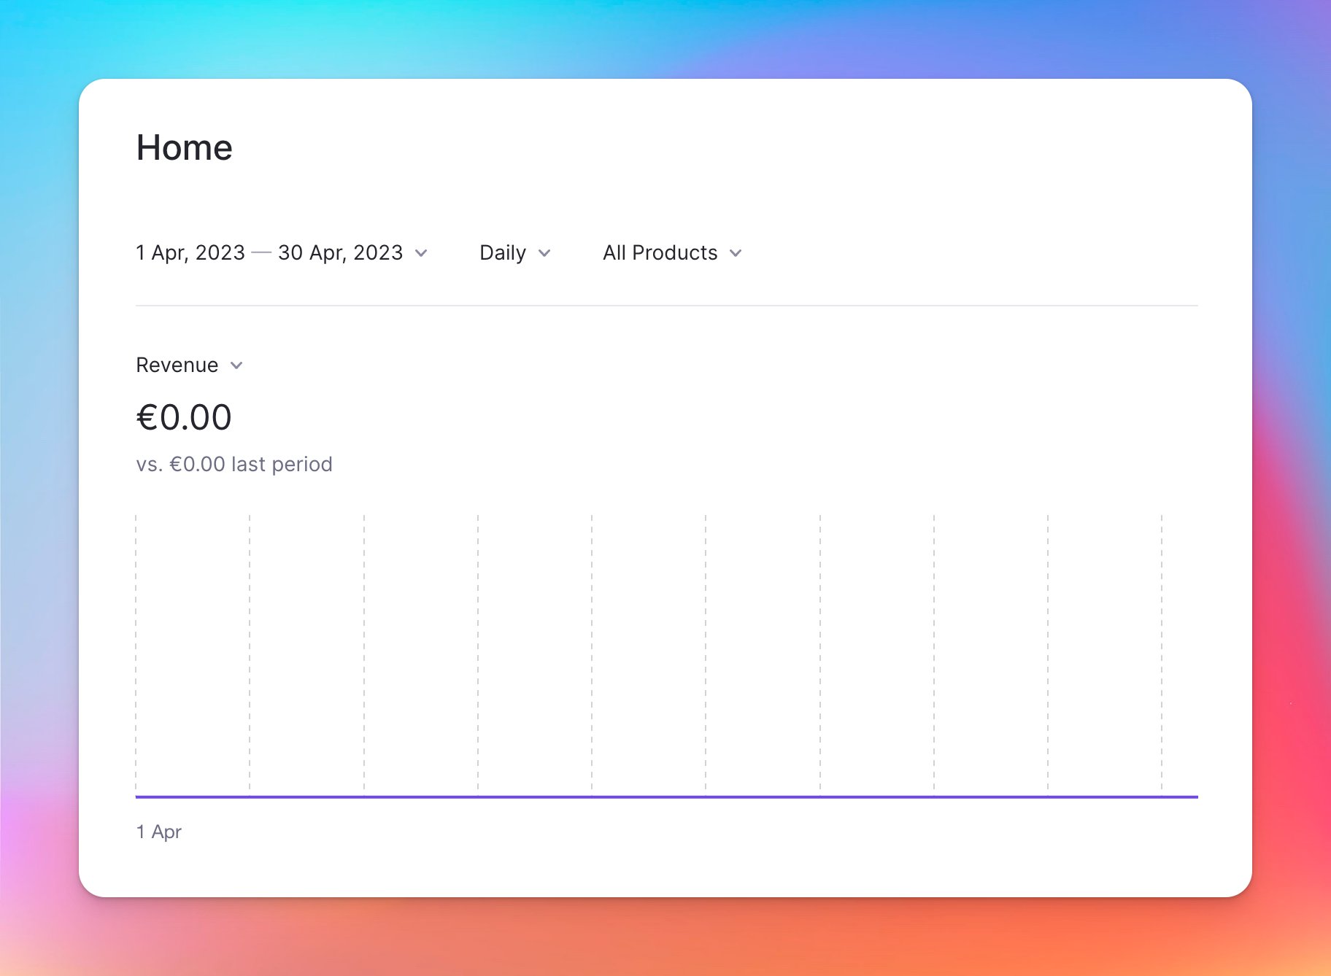
Task: Click the 'vs. €0.00 last period' comparison text
Action: click(x=234, y=464)
